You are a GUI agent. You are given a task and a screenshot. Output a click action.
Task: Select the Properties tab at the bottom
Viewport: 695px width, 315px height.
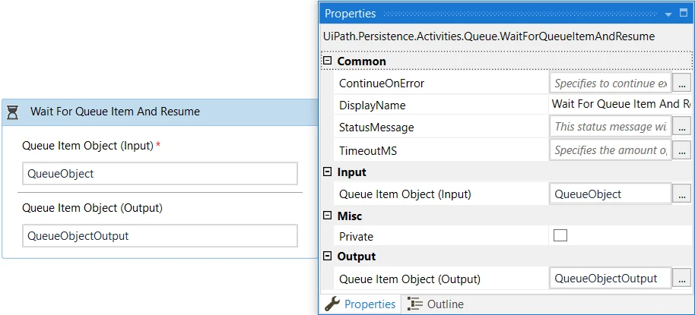[360, 304]
